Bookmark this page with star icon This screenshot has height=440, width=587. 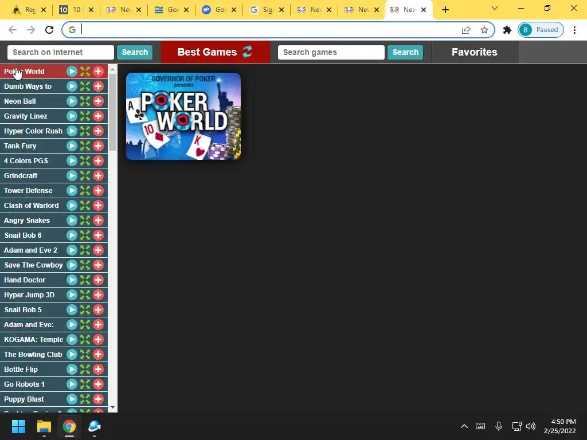(x=484, y=30)
